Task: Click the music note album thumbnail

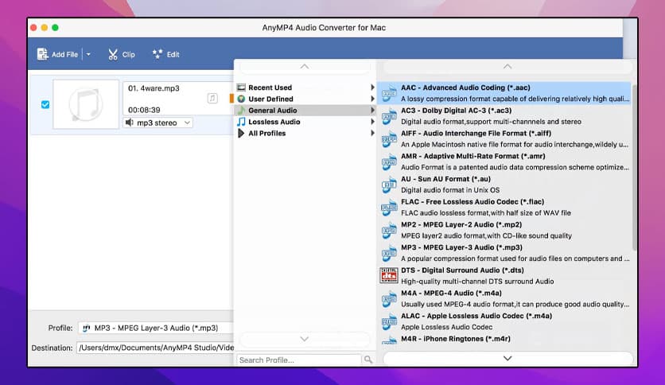Action: click(86, 104)
